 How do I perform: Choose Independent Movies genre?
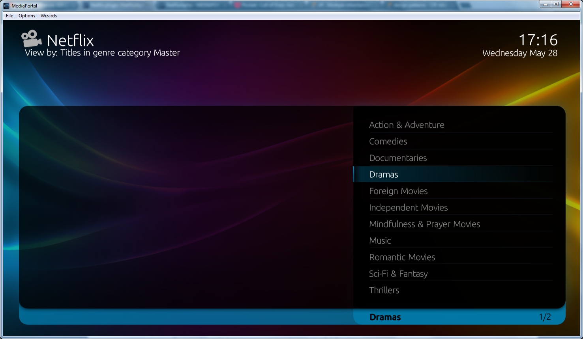click(453, 208)
